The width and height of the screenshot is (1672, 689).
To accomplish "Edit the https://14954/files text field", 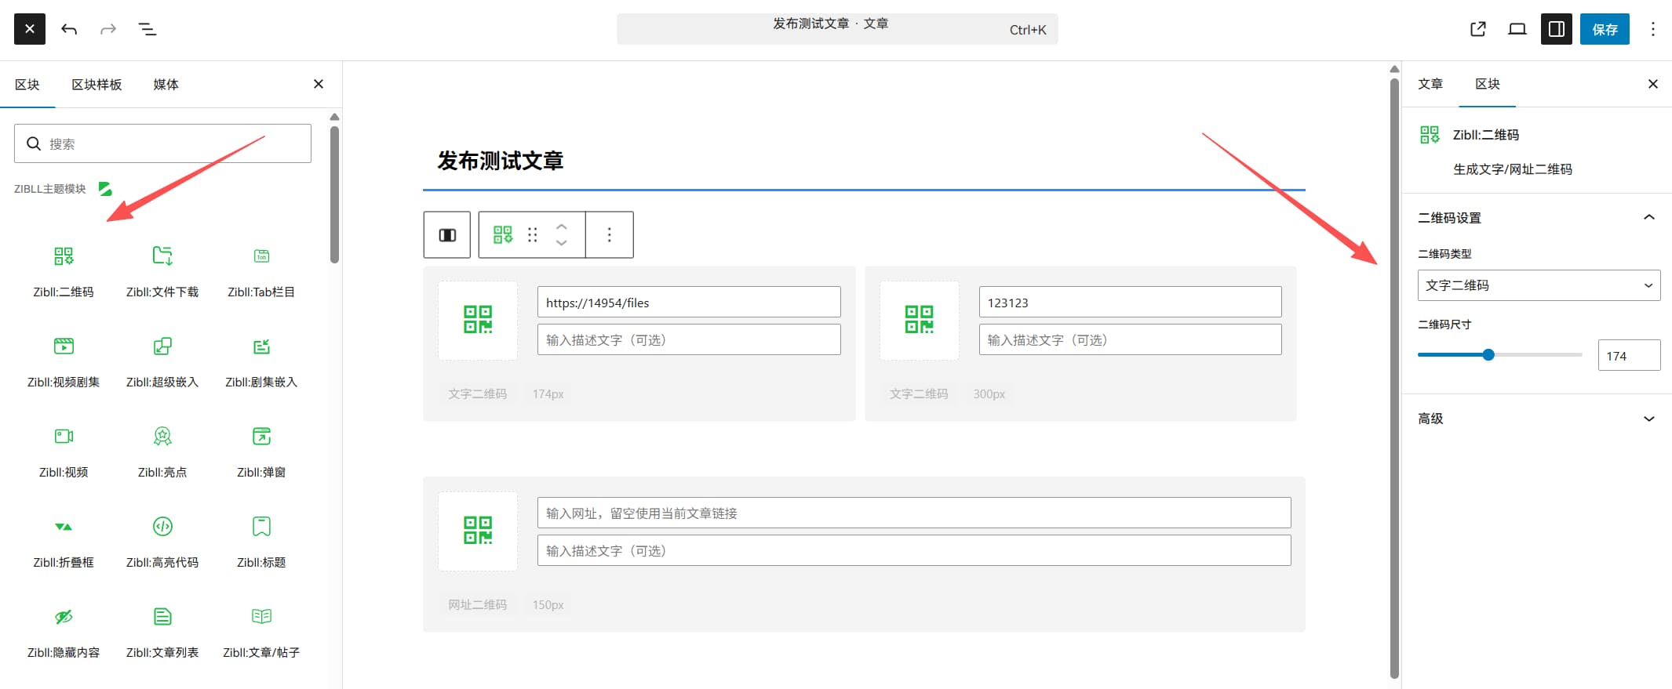I will (x=689, y=303).
